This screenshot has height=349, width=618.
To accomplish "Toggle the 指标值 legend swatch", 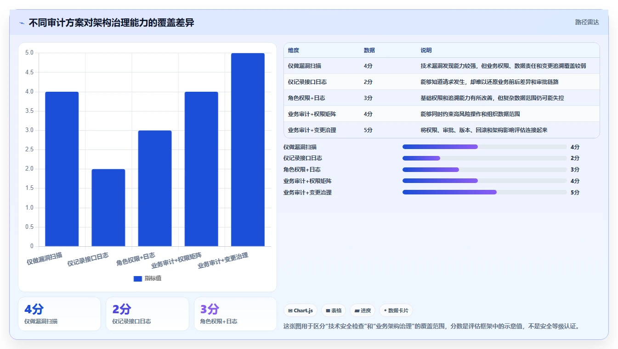I will pos(138,278).
